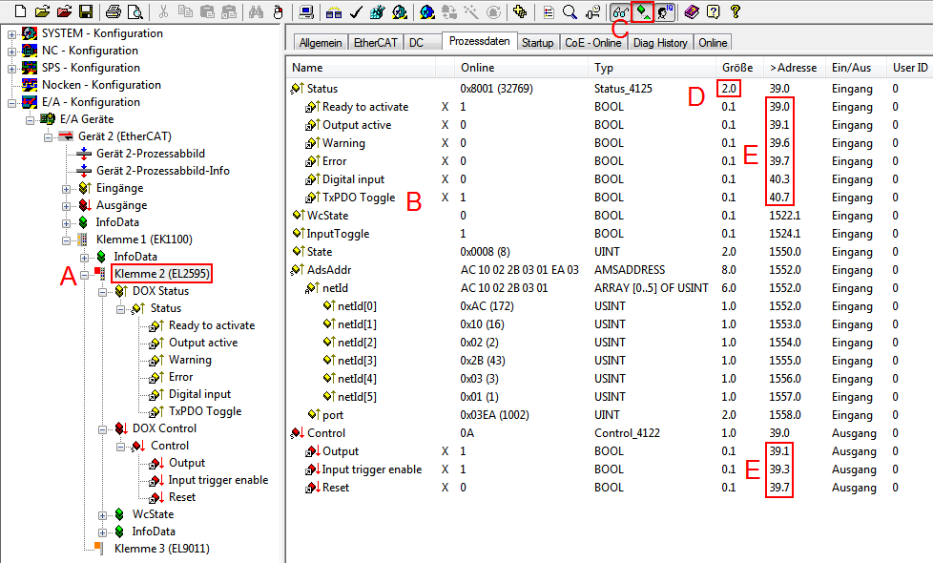The height and width of the screenshot is (563, 933).
Task: Open the Diag History tab
Action: point(659,43)
